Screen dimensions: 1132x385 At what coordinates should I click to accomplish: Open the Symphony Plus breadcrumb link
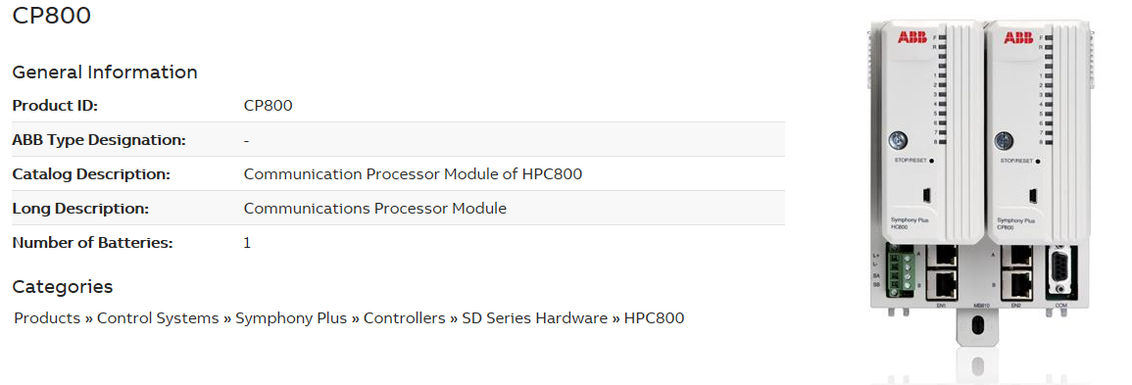291,318
